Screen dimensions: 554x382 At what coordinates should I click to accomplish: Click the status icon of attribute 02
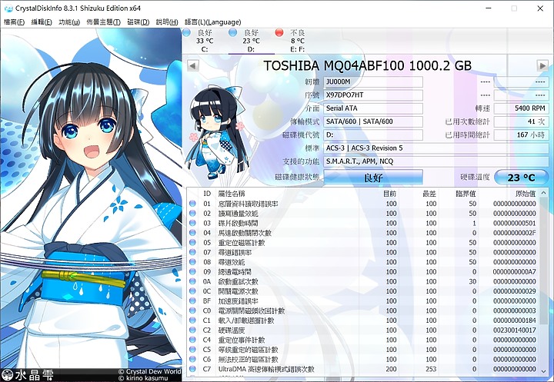[192, 214]
